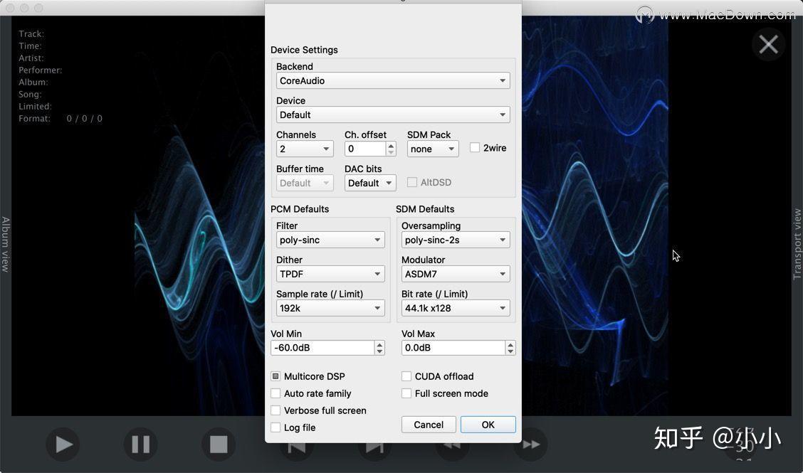
Task: Expand the Modulator dropdown showing ASDM7
Action: (455, 274)
